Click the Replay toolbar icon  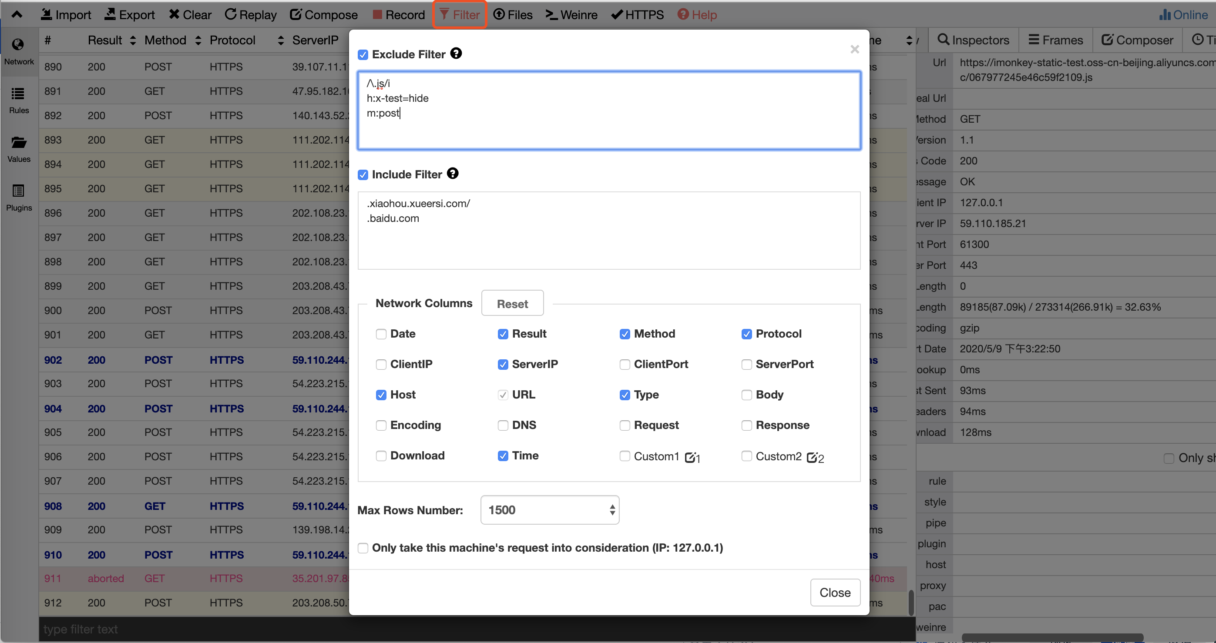click(x=230, y=15)
